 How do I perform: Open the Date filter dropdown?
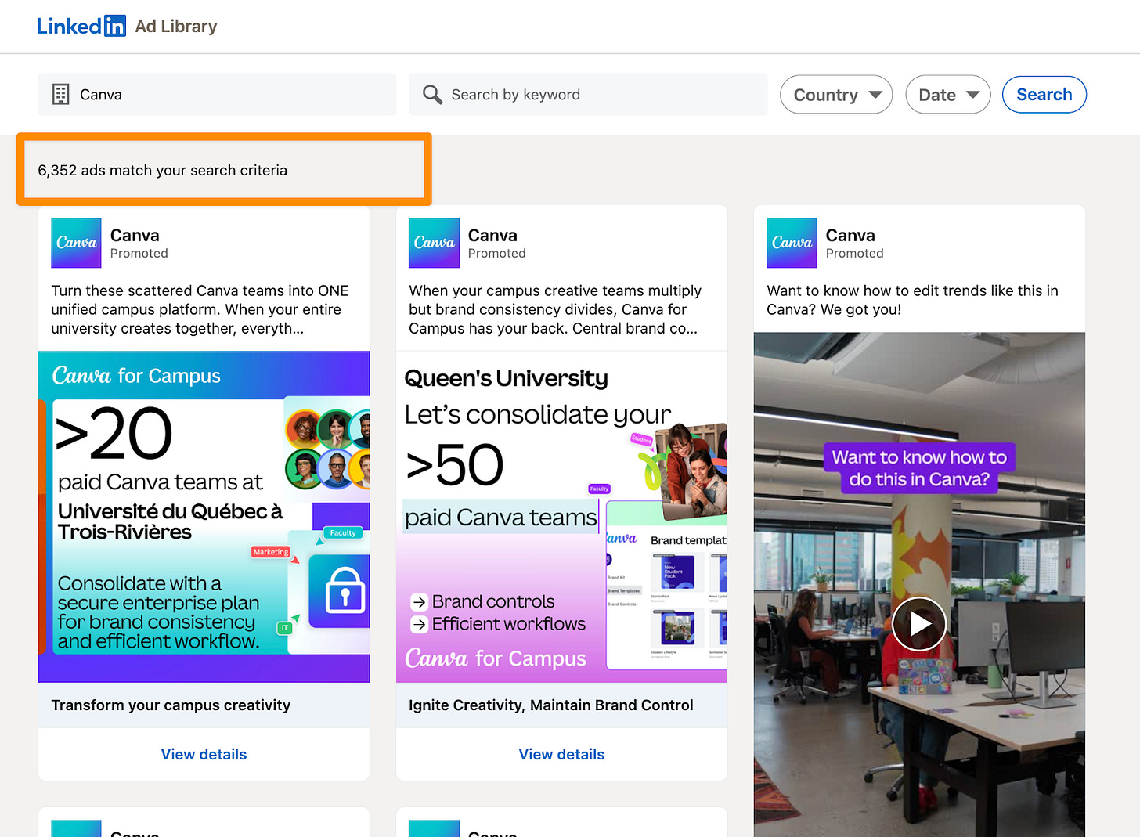pyautogui.click(x=948, y=95)
